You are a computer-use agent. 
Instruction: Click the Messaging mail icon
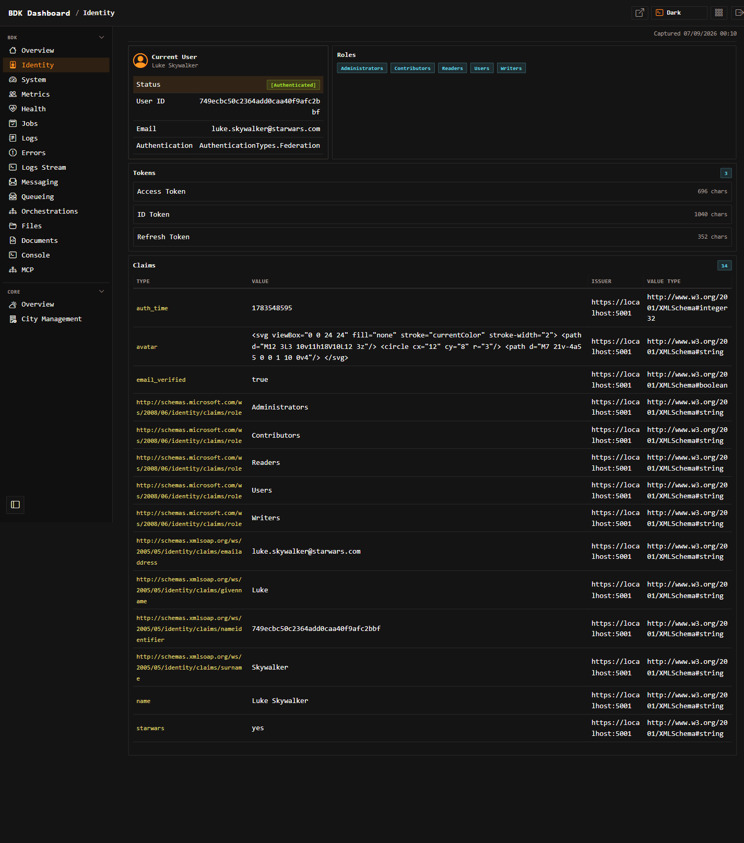(x=13, y=182)
